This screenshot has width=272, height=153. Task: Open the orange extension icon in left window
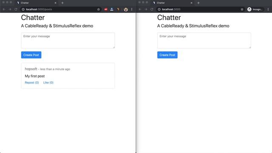pyautogui.click(x=118, y=9)
